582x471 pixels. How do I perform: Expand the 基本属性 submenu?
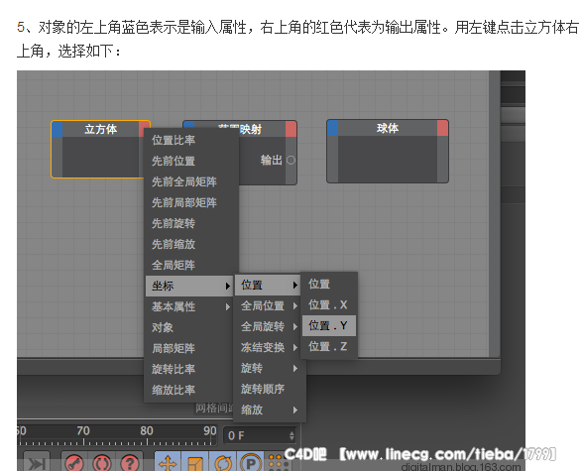click(x=189, y=306)
